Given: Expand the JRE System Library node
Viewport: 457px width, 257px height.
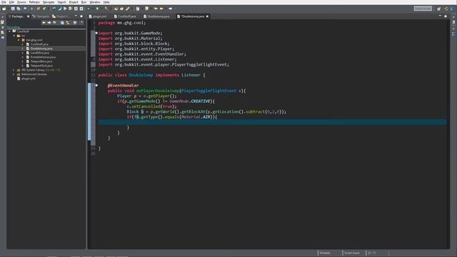Looking at the screenshot, I should pyautogui.click(x=14, y=70).
